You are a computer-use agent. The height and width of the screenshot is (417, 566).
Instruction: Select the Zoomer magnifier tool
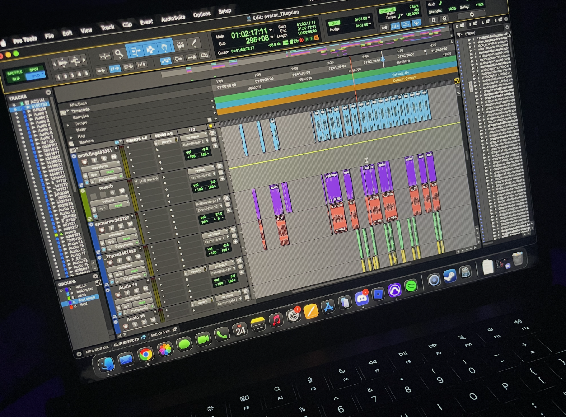pyautogui.click(x=119, y=54)
